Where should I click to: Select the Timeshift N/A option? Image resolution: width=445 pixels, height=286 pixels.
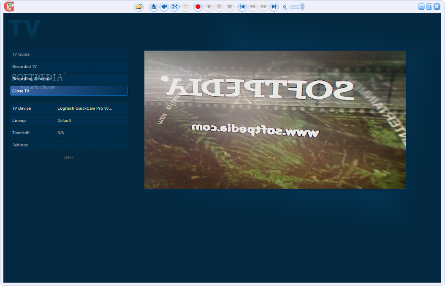click(x=69, y=132)
